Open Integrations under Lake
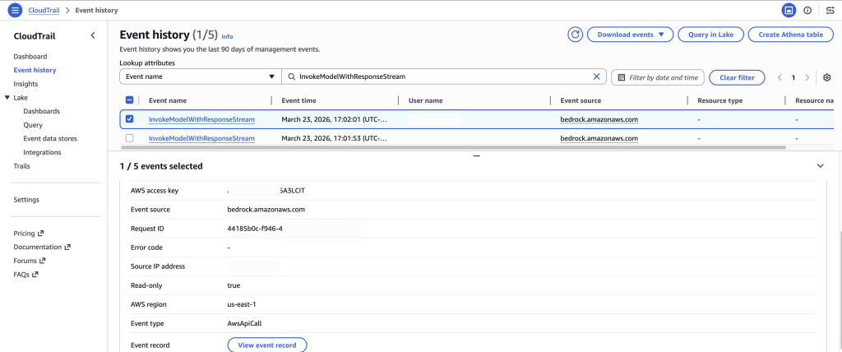Screen dimensions: 842x352 pyautogui.click(x=42, y=153)
